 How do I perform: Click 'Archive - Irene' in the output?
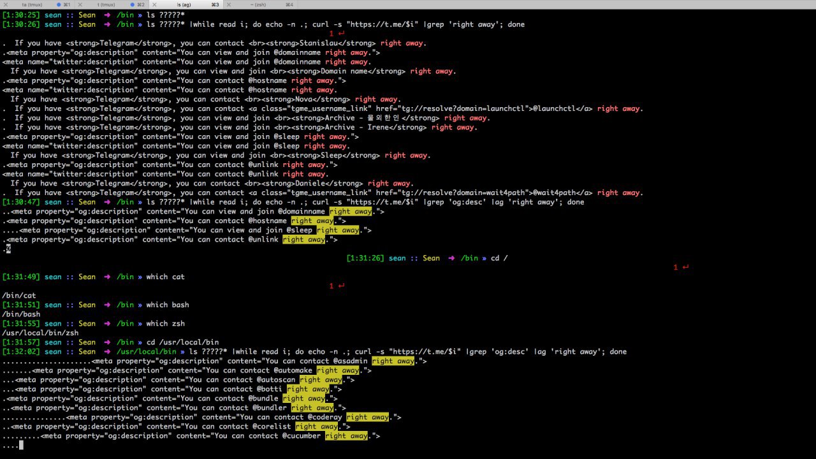356,127
